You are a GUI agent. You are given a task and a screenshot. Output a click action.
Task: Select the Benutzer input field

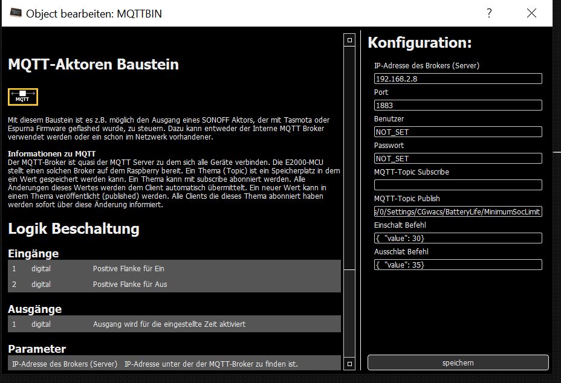(458, 132)
